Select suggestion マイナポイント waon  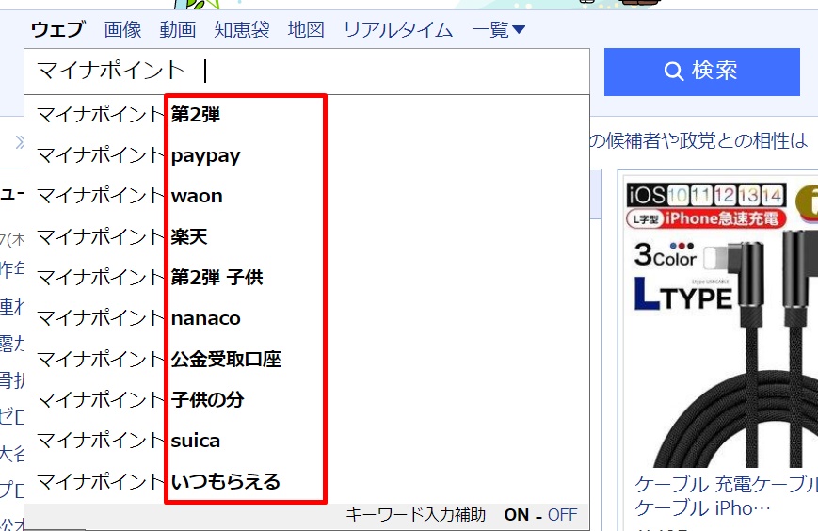pos(307,196)
